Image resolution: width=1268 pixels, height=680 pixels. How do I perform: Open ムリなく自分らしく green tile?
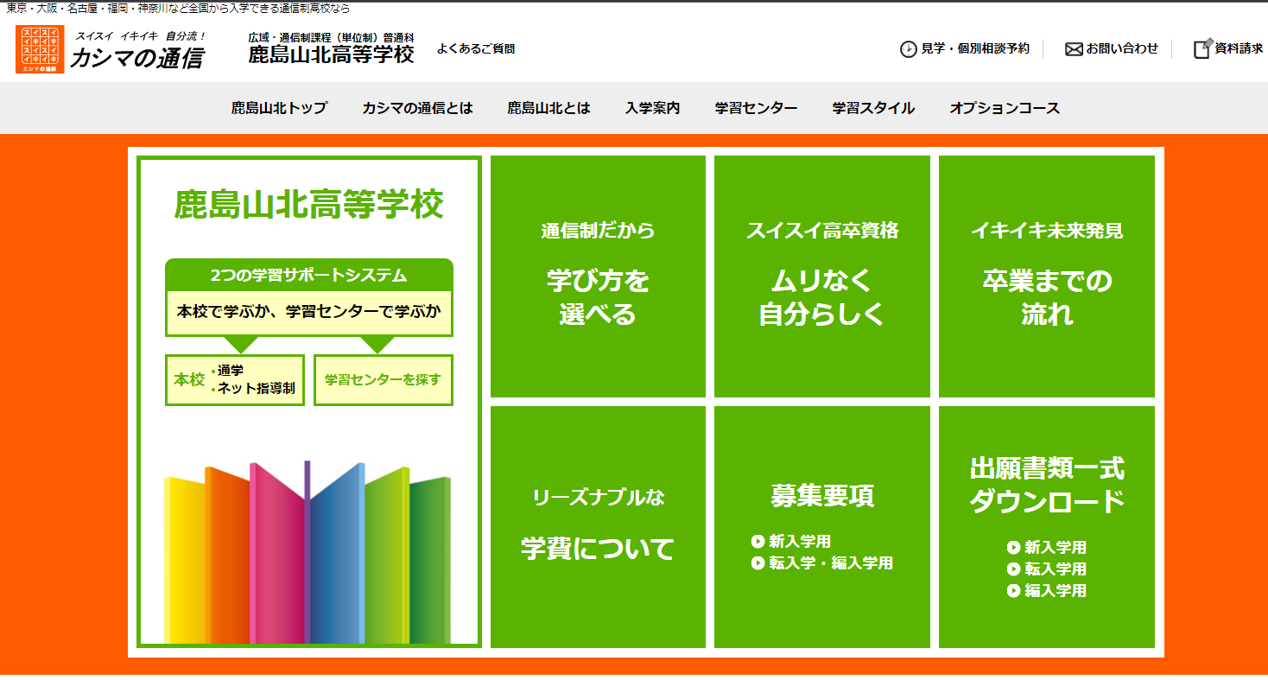pos(822,276)
